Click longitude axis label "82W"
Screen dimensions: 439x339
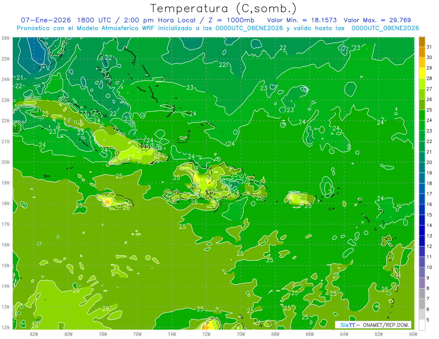tap(34, 334)
